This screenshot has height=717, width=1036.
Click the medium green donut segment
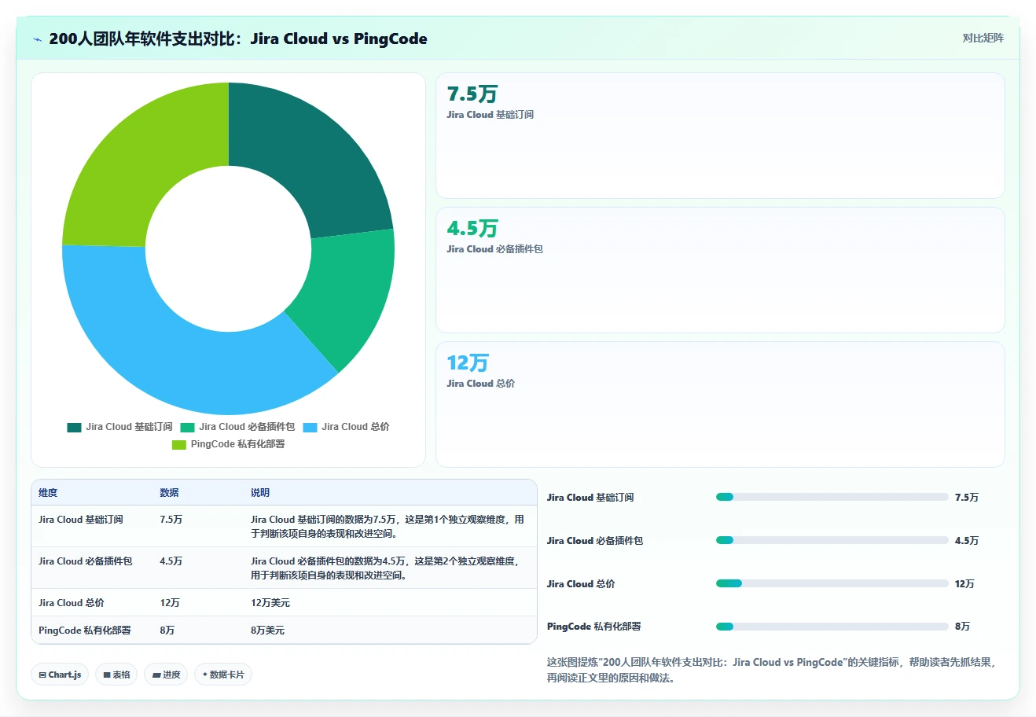click(x=350, y=295)
